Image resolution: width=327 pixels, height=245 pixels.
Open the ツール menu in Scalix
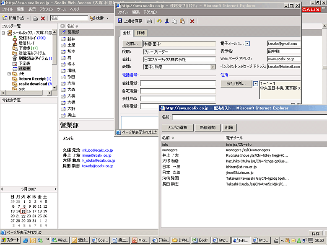[61, 9]
